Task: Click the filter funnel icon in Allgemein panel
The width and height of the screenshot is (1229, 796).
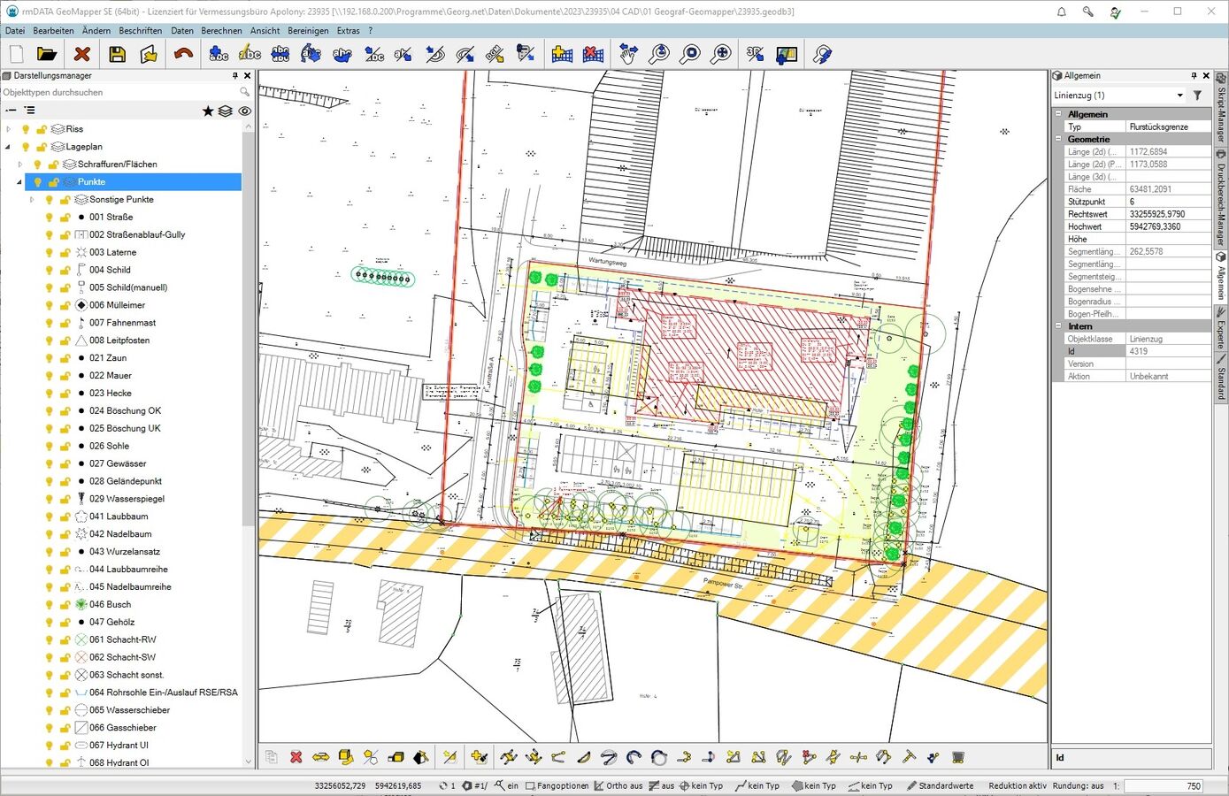Action: 1197,96
